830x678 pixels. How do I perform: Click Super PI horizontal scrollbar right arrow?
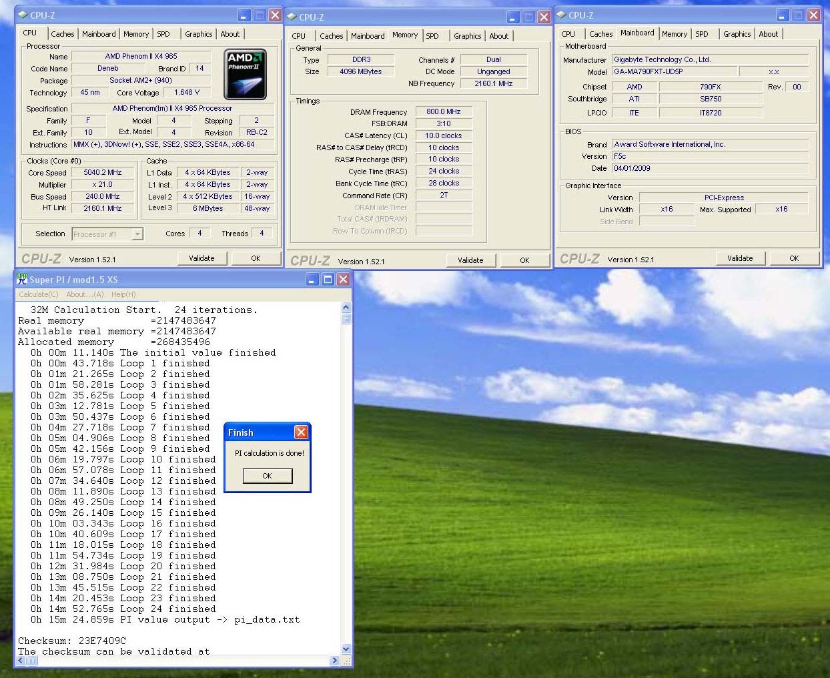click(335, 661)
